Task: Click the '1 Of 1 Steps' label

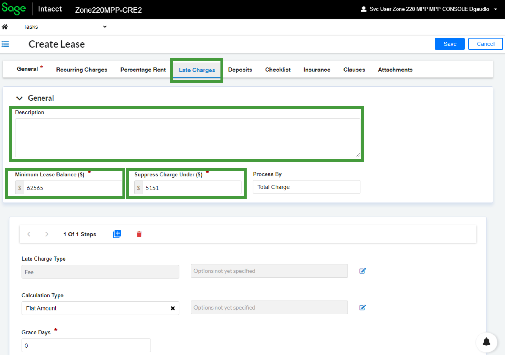Action: click(x=80, y=234)
